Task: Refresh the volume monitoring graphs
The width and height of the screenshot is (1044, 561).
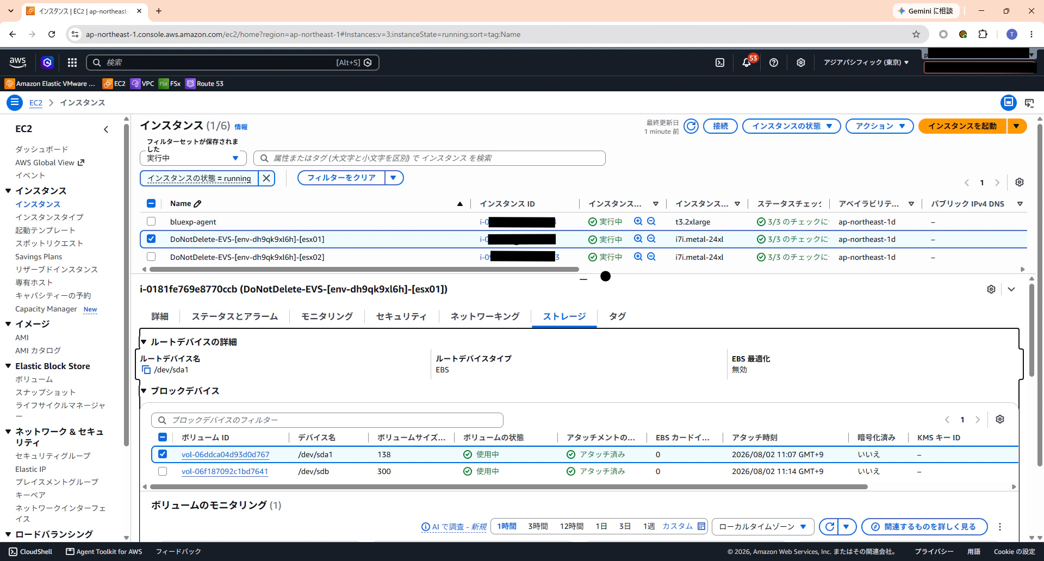Action: tap(829, 526)
